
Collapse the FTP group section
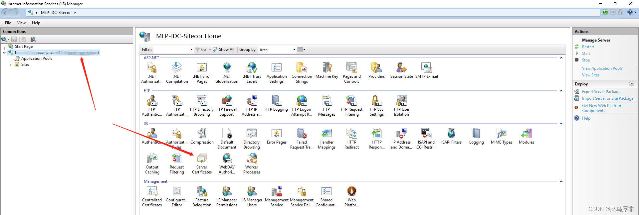point(561,91)
